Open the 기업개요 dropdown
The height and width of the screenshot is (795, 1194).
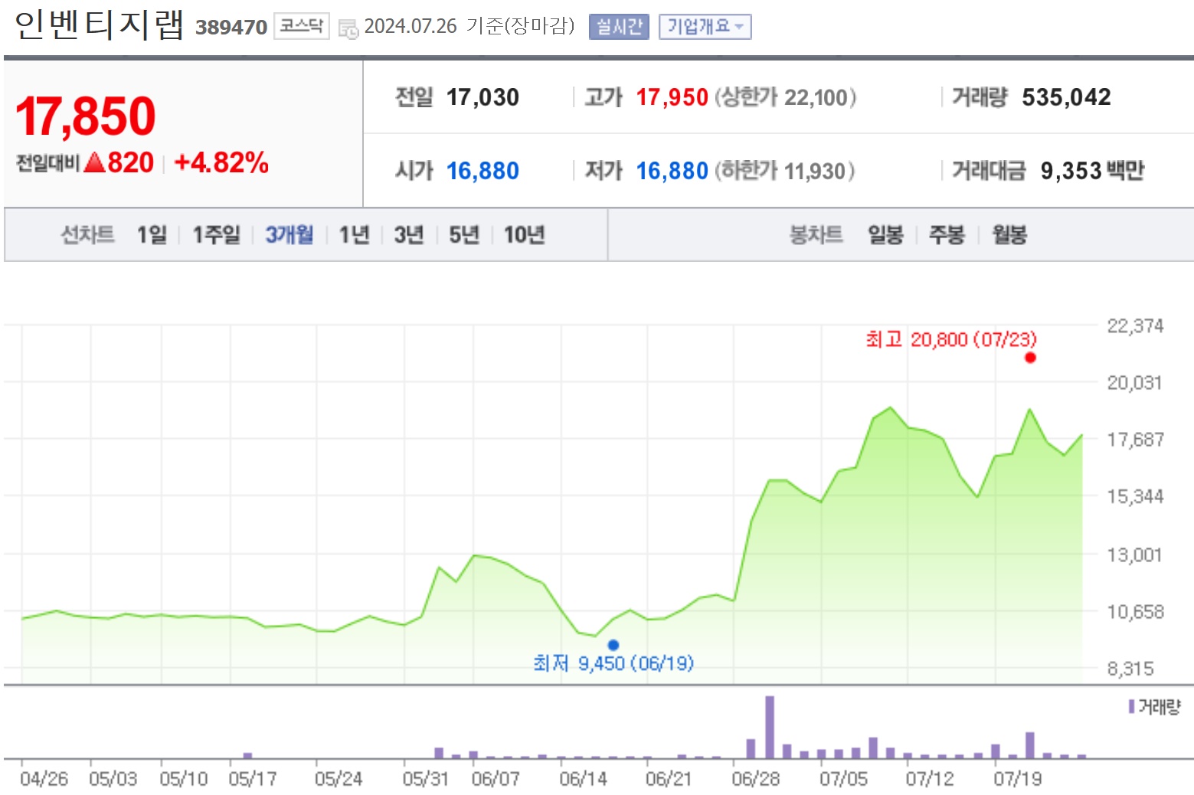click(x=705, y=27)
